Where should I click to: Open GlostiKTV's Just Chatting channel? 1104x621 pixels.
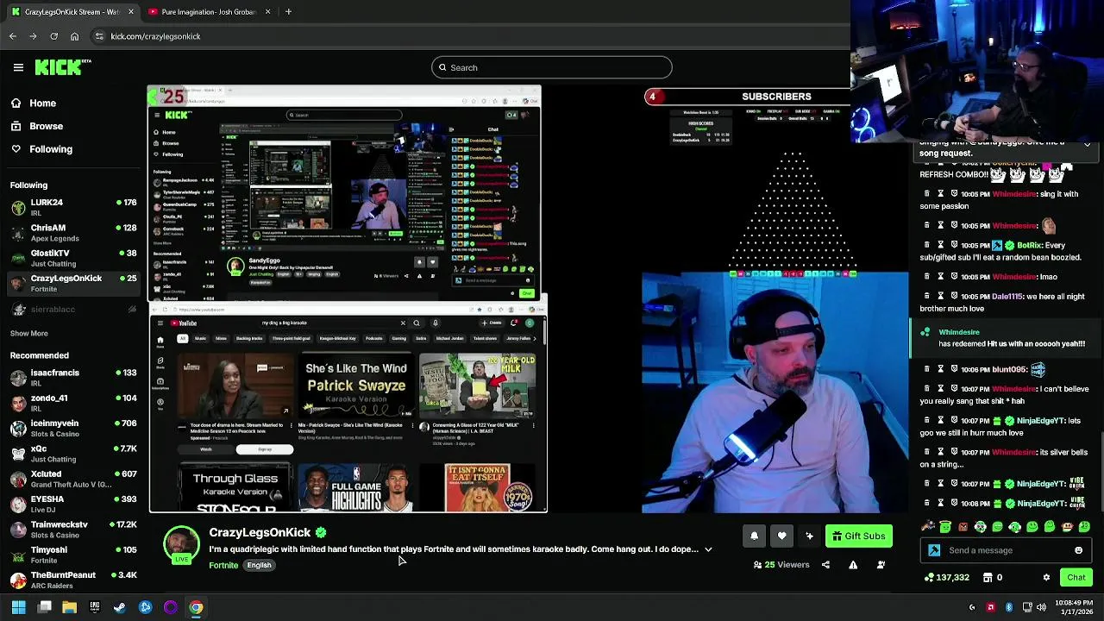coord(72,258)
